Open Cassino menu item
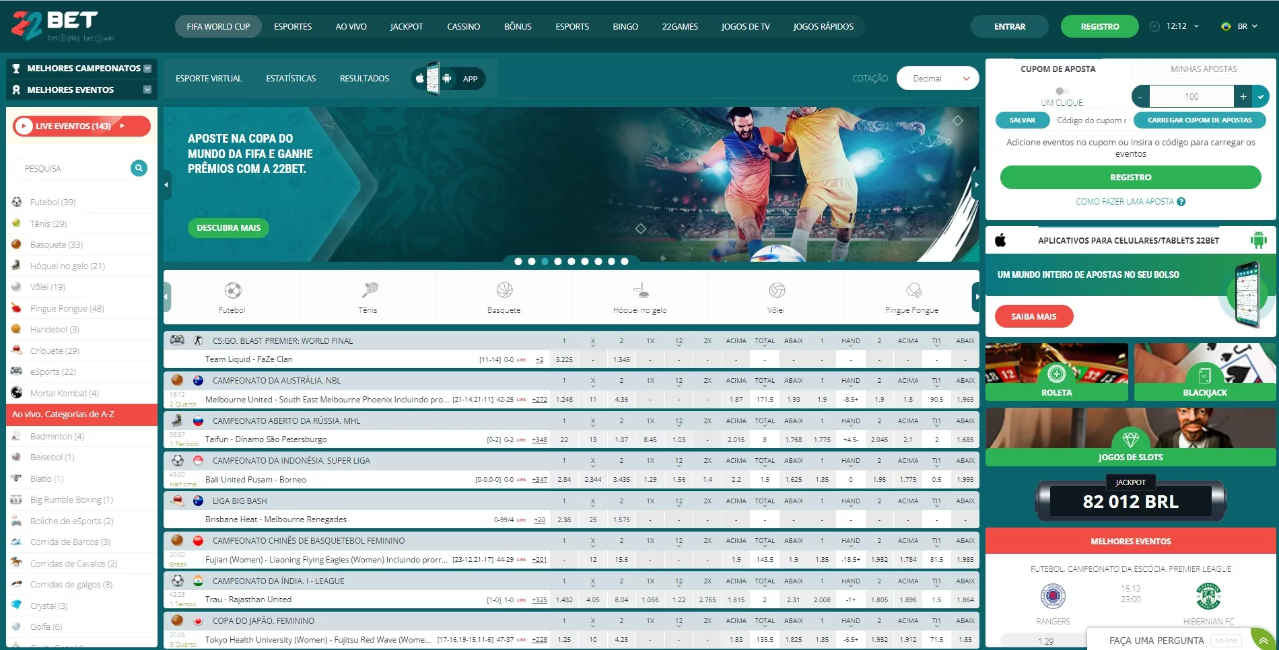Image resolution: width=1279 pixels, height=650 pixels. coord(464,27)
